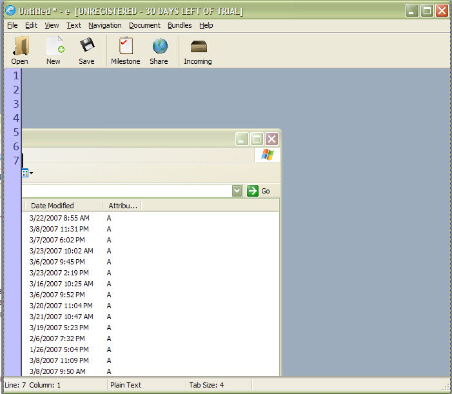Select row dated 1/26/2007 5:04 PM
The image size is (452, 394).
tap(59, 350)
